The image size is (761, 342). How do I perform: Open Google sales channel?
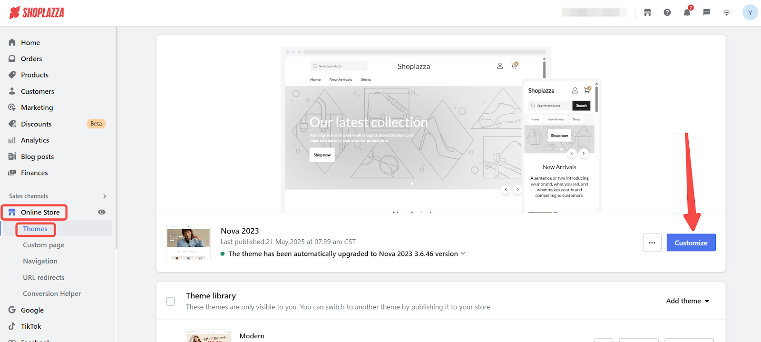32,310
